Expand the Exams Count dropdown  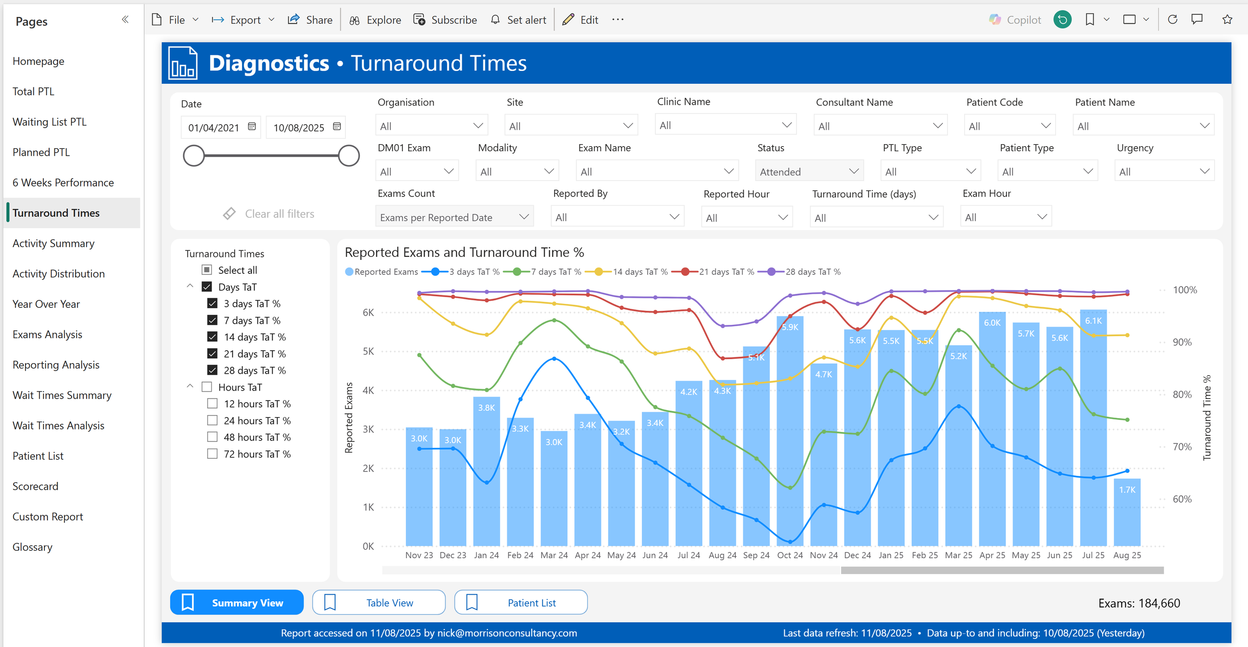(454, 217)
